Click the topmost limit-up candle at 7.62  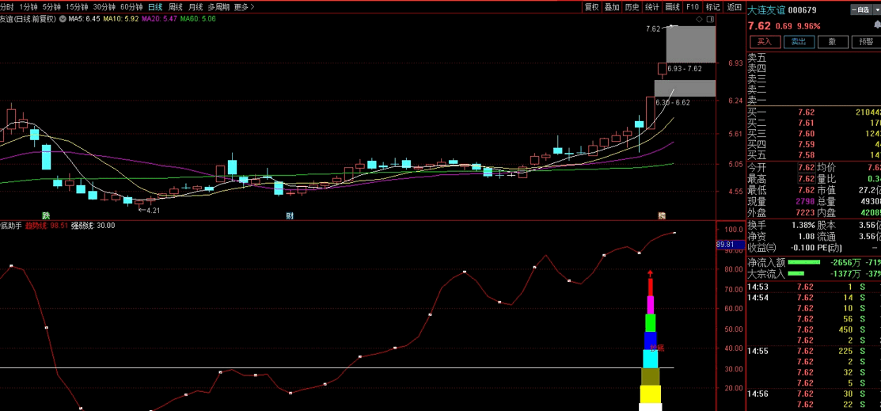pos(673,26)
